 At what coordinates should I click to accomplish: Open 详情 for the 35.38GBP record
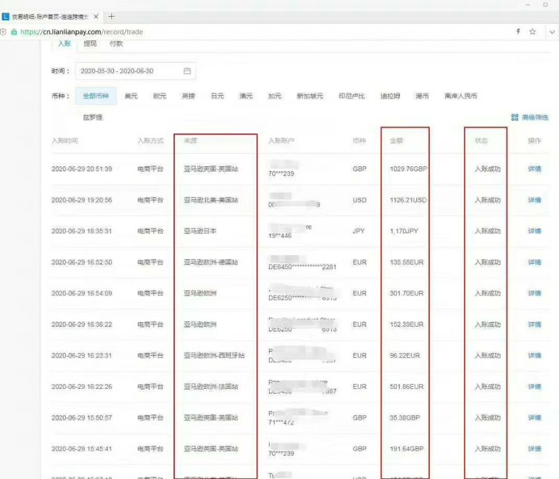click(535, 417)
